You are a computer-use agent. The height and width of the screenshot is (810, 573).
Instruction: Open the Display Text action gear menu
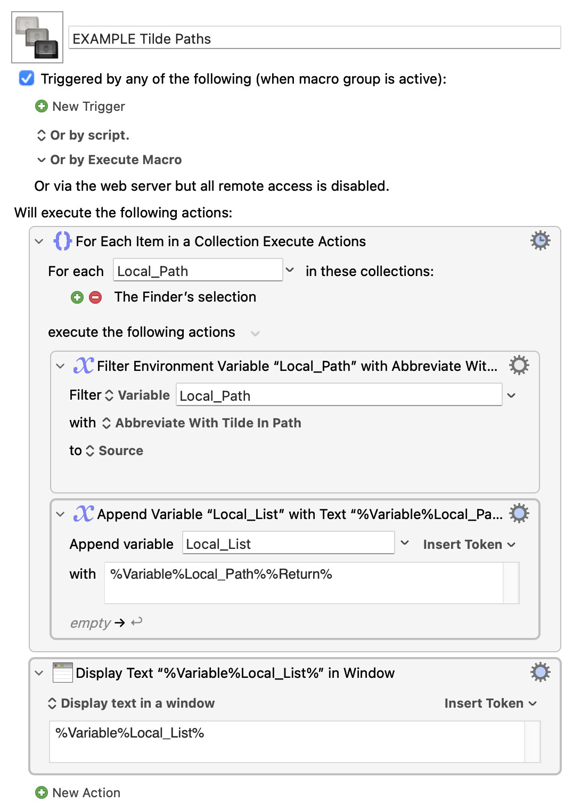pyautogui.click(x=540, y=673)
